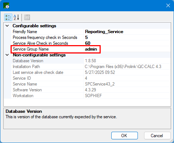Collapse the Non-configurable settings section
Viewport: 174px width, 143px height.
7,55
